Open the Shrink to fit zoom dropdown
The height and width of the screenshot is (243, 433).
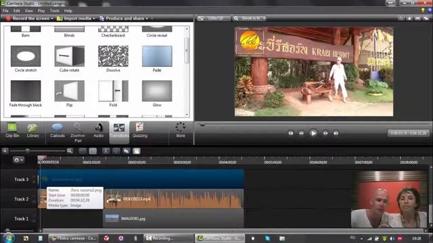click(x=250, y=18)
